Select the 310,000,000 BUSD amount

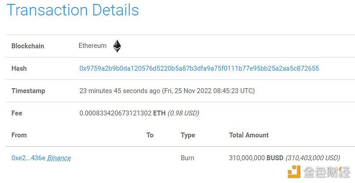[x=256, y=158]
